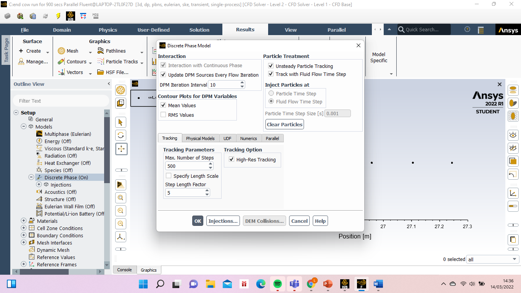This screenshot has height=293, width=521.
Task: Open the HSF File option
Action: coord(113,72)
